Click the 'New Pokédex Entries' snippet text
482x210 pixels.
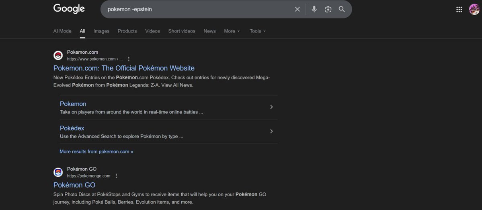(162, 81)
